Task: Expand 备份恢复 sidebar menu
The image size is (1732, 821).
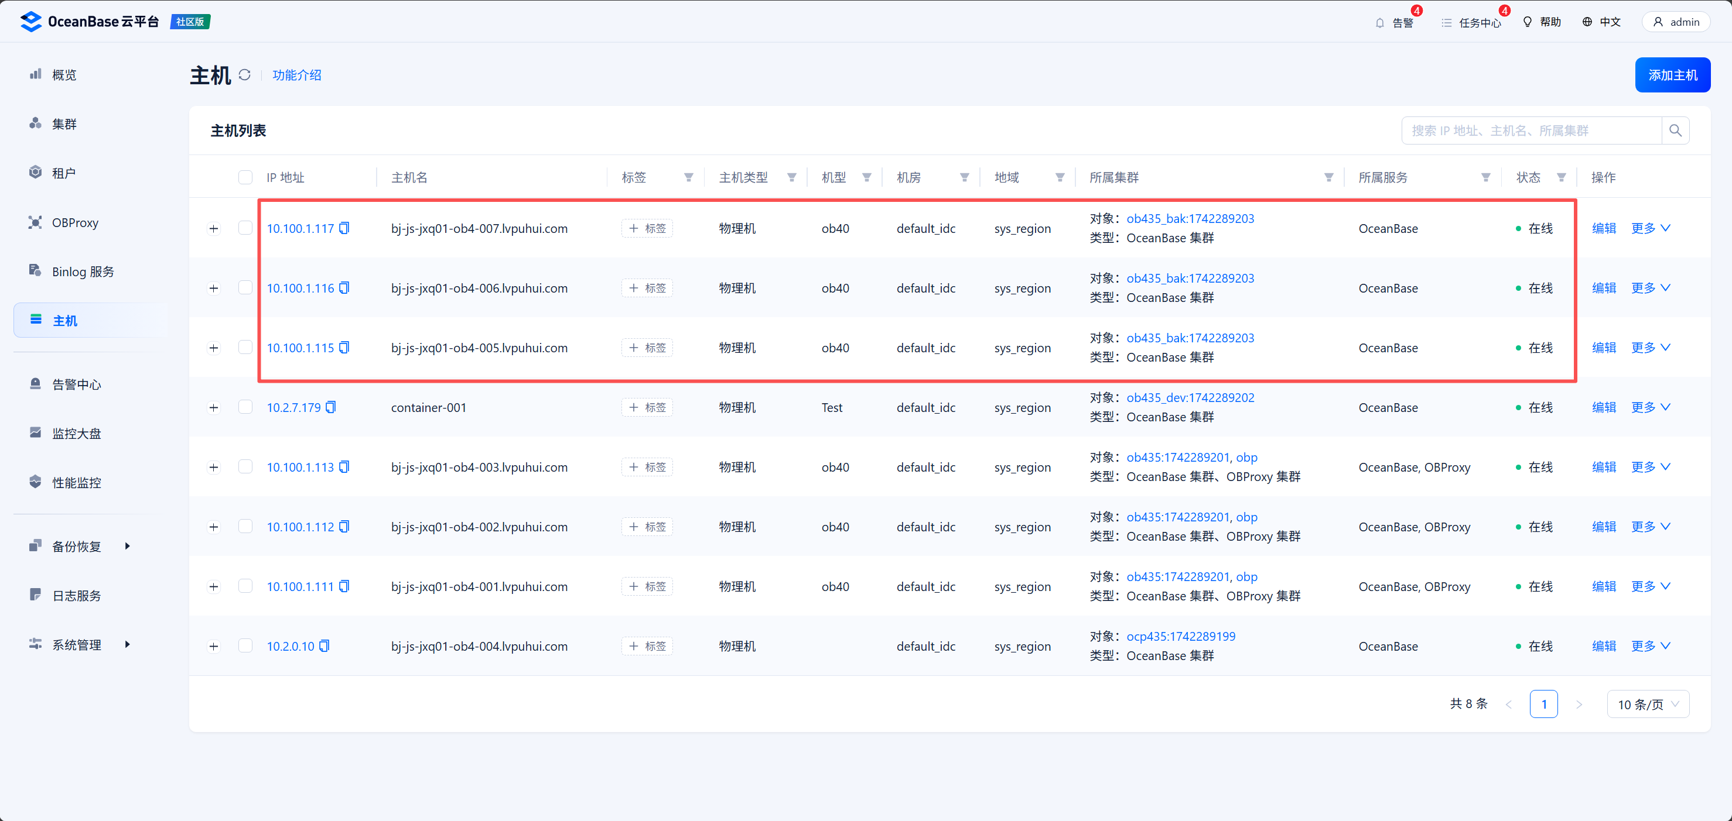Action: tap(77, 546)
